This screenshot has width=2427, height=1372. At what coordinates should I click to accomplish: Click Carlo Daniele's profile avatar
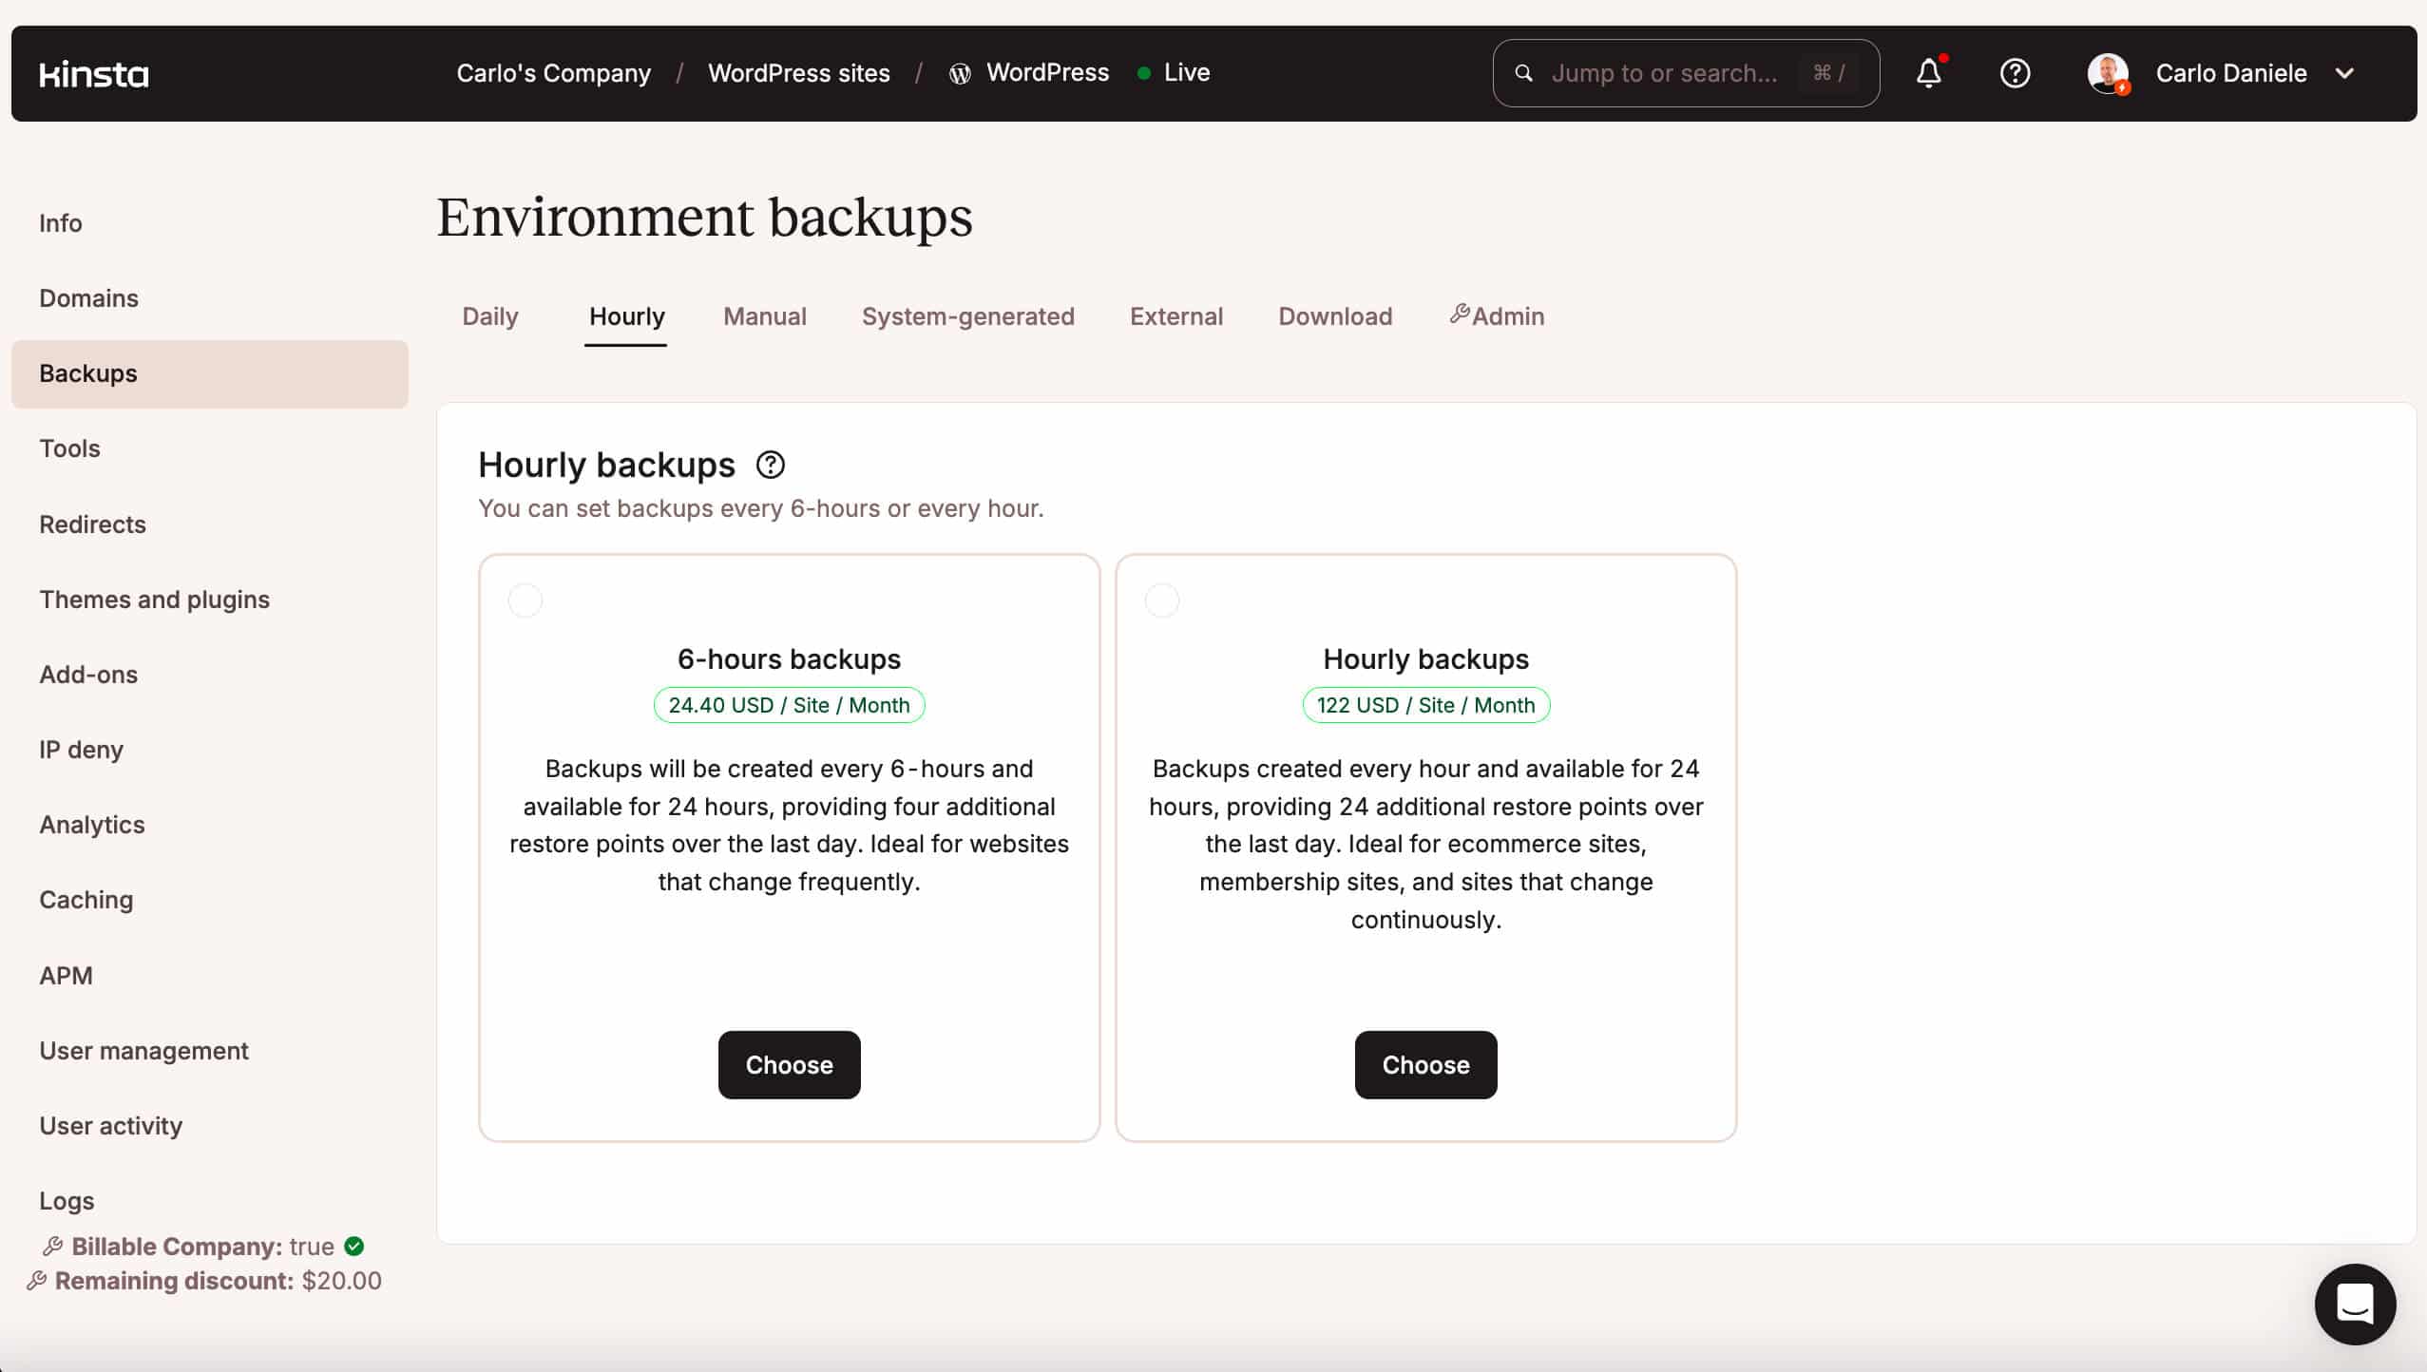tap(2108, 73)
